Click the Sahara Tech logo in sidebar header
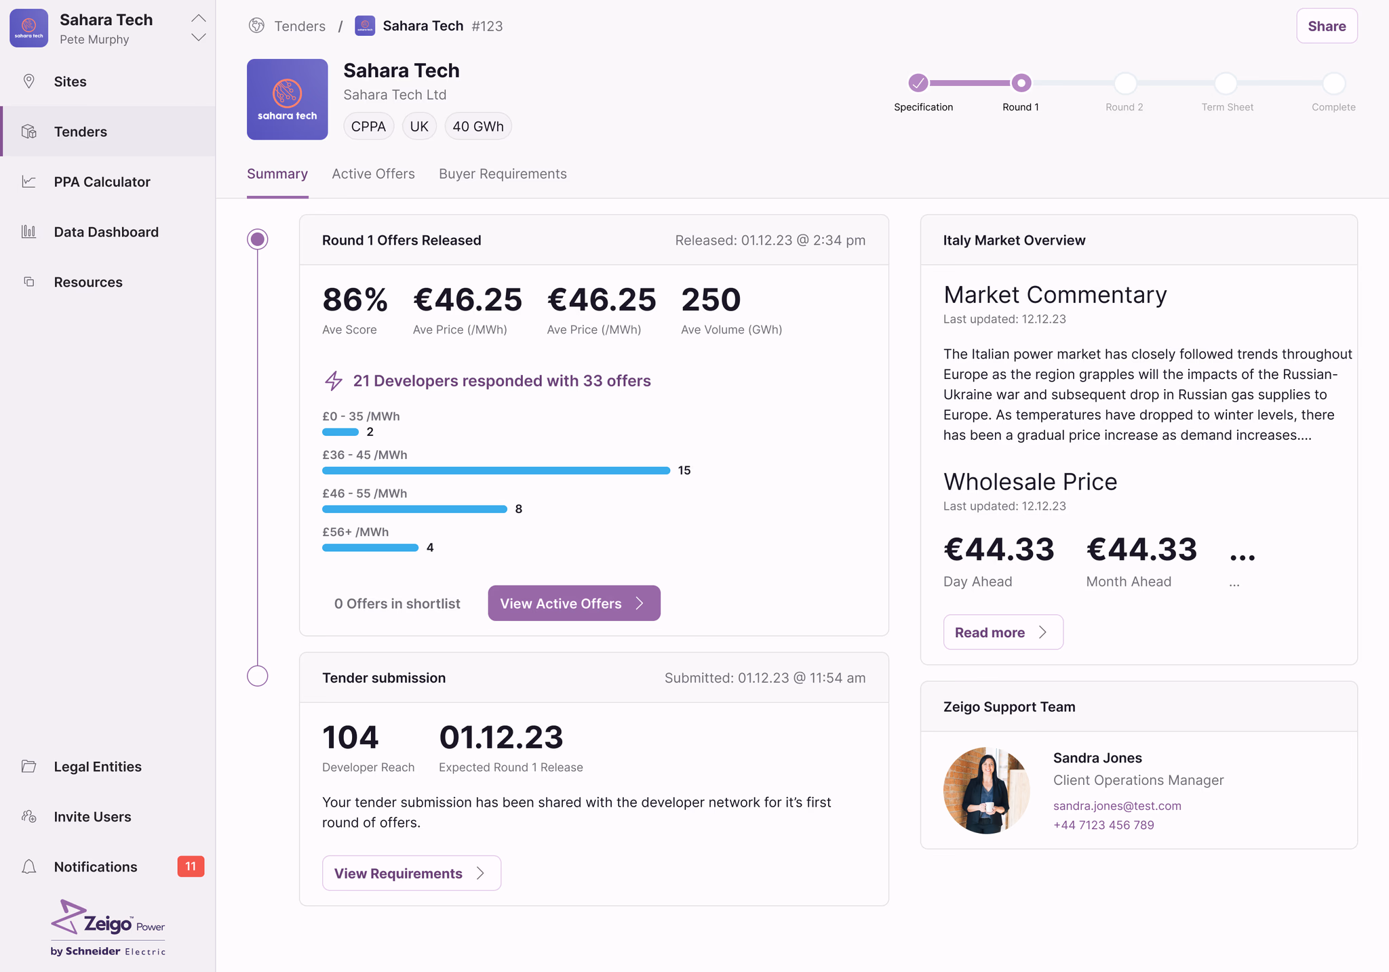 pyautogui.click(x=29, y=28)
